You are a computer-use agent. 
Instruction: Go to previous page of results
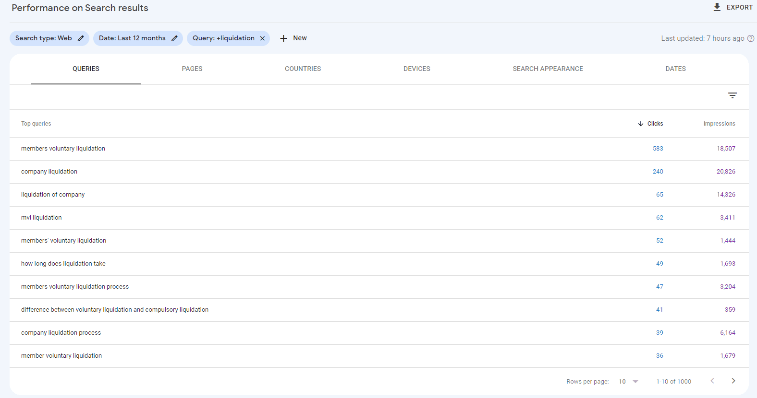point(712,381)
